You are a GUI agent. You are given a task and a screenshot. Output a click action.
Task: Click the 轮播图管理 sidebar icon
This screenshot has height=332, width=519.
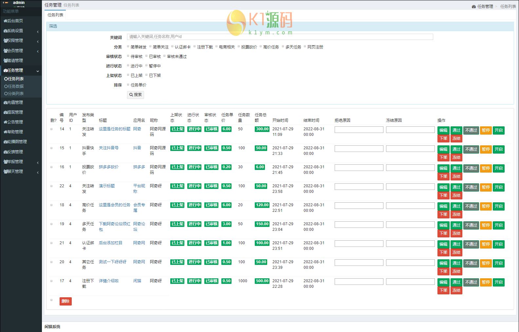[x=5, y=142]
